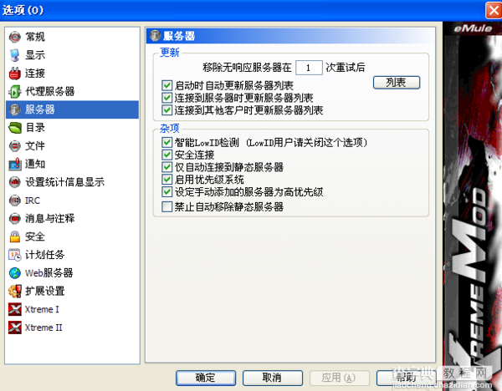Confirm with the 确定 button

[x=206, y=378]
